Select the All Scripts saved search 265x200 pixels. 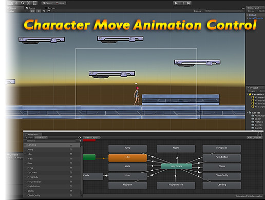[258, 107]
